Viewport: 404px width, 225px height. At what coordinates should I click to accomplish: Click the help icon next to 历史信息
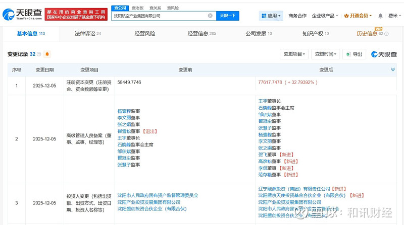tap(386, 34)
